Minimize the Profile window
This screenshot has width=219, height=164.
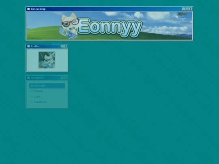[62, 46]
